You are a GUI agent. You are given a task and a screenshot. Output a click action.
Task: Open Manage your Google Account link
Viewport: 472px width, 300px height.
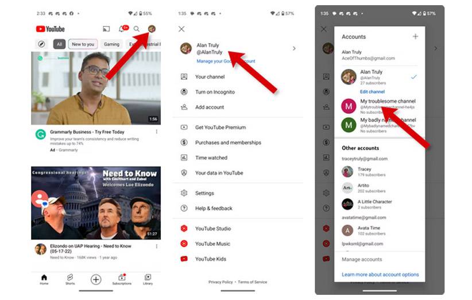tap(226, 61)
